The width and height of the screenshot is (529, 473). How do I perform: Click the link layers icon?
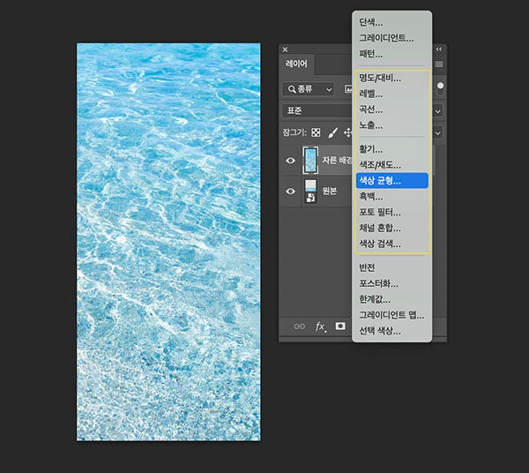pos(299,326)
